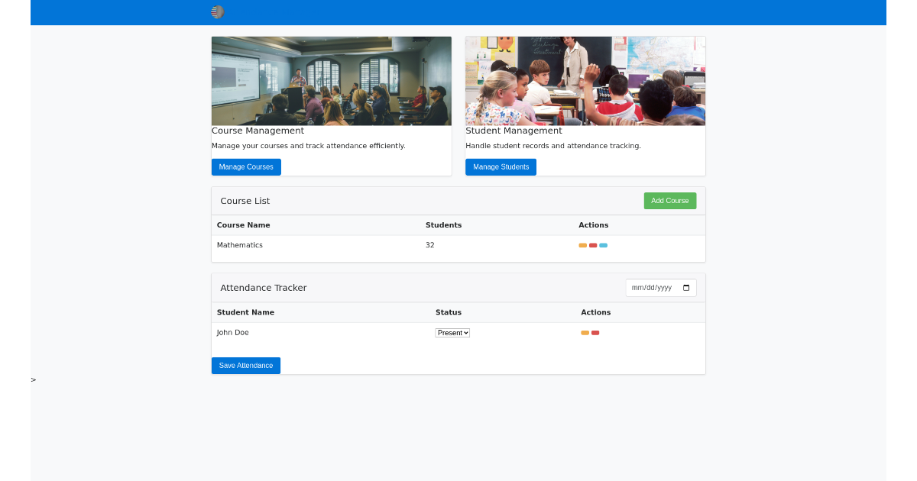Click the yellow edit icon for John Doe

coord(585,333)
